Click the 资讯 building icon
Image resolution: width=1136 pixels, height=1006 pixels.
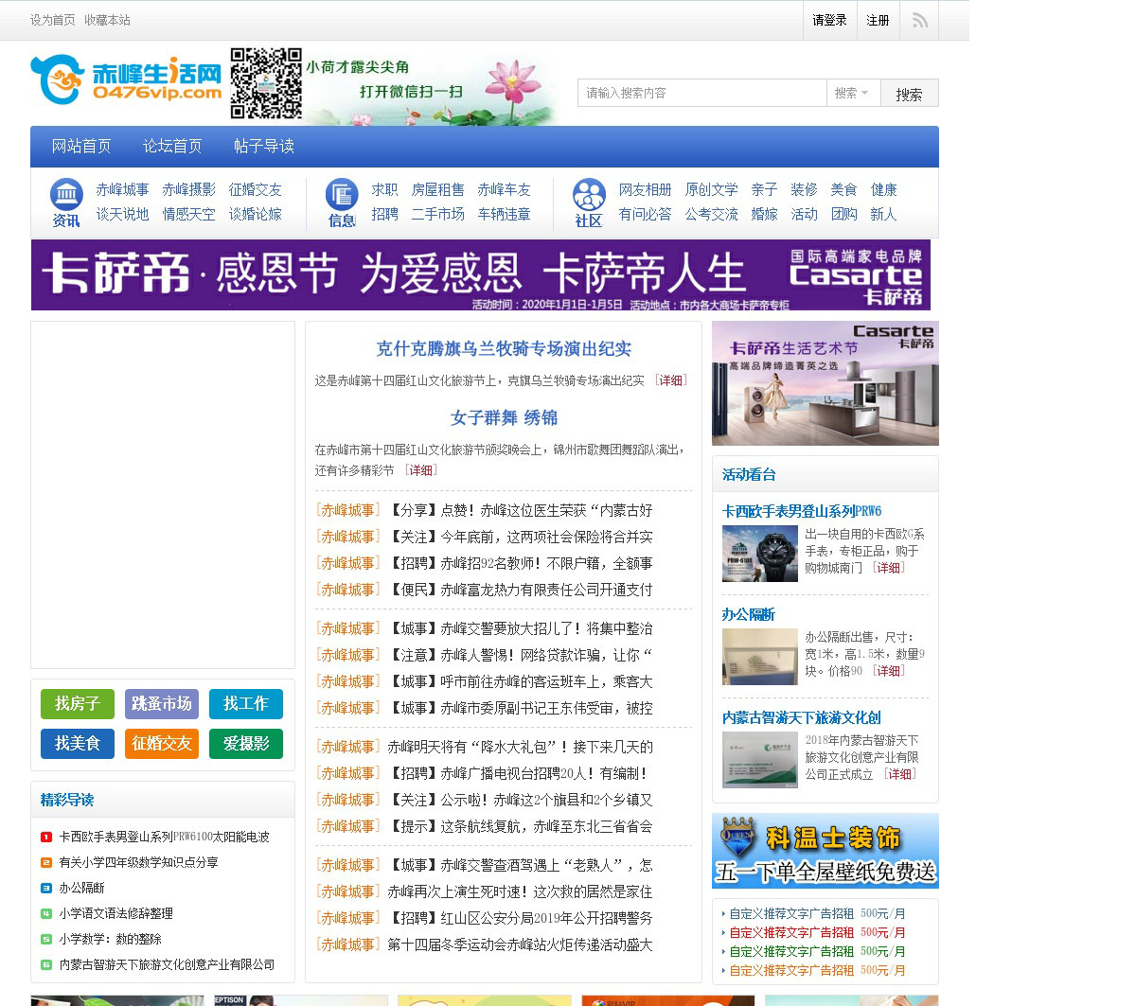pos(66,195)
